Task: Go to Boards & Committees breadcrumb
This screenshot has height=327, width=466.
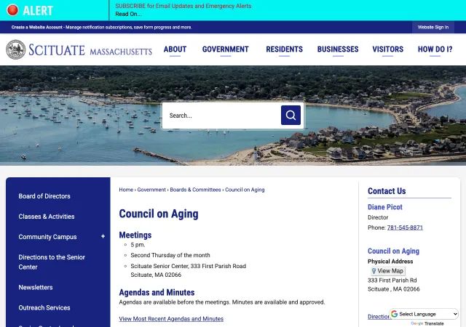Action: pyautogui.click(x=195, y=190)
